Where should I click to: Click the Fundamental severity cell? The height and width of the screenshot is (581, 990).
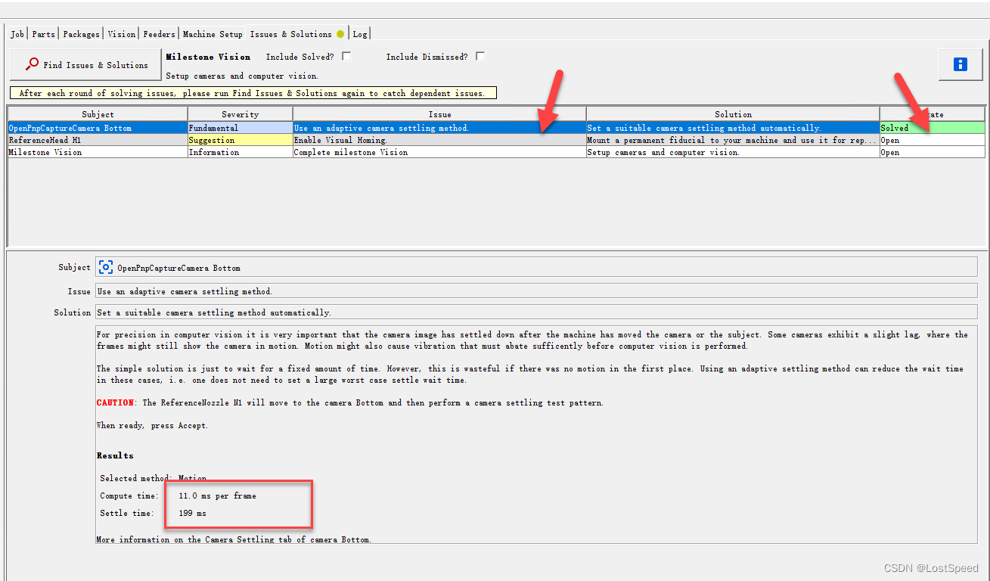click(x=241, y=128)
